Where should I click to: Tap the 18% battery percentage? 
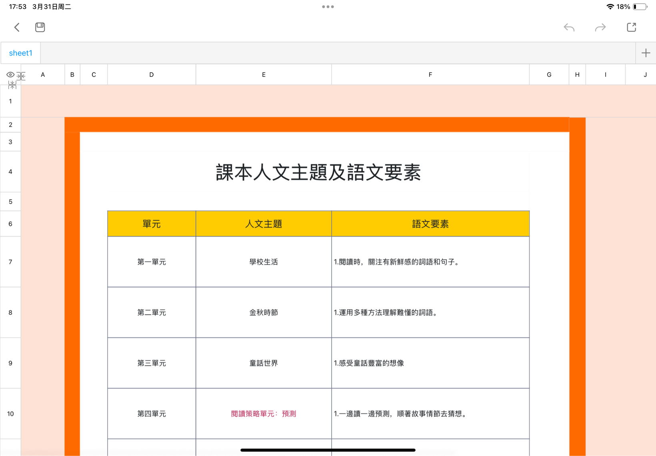623,7
